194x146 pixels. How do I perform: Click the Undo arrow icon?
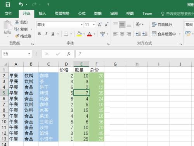tap(21, 5)
